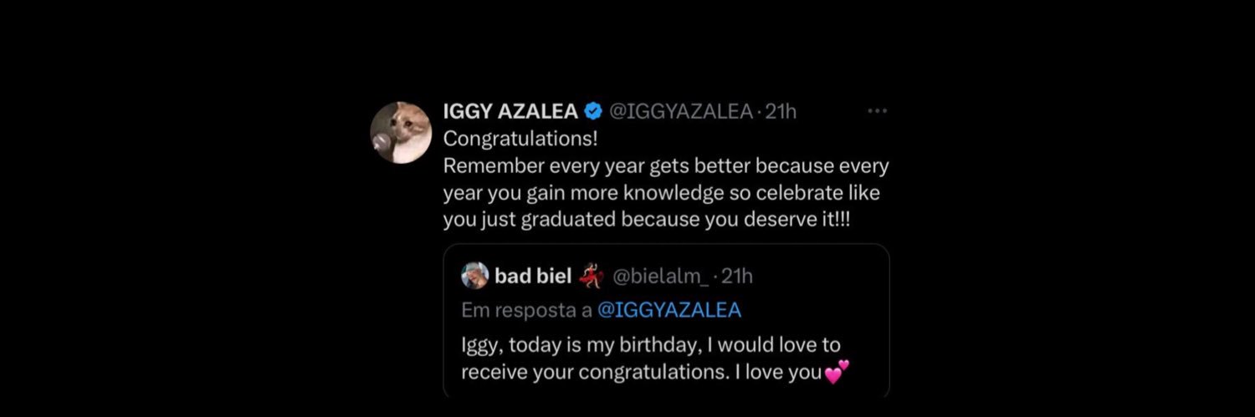Open the three-dot more options menu
This screenshot has width=1255, height=417.
(x=877, y=111)
